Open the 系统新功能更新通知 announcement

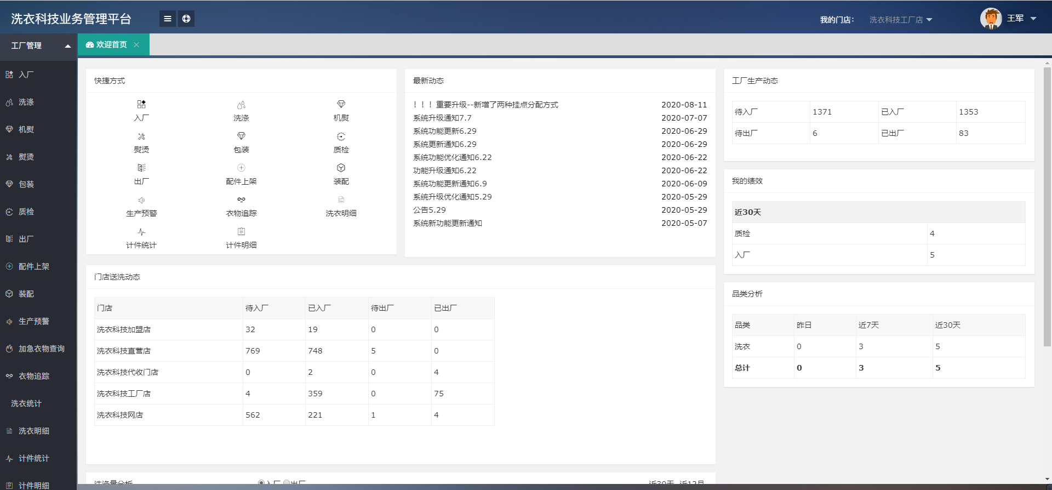click(448, 223)
